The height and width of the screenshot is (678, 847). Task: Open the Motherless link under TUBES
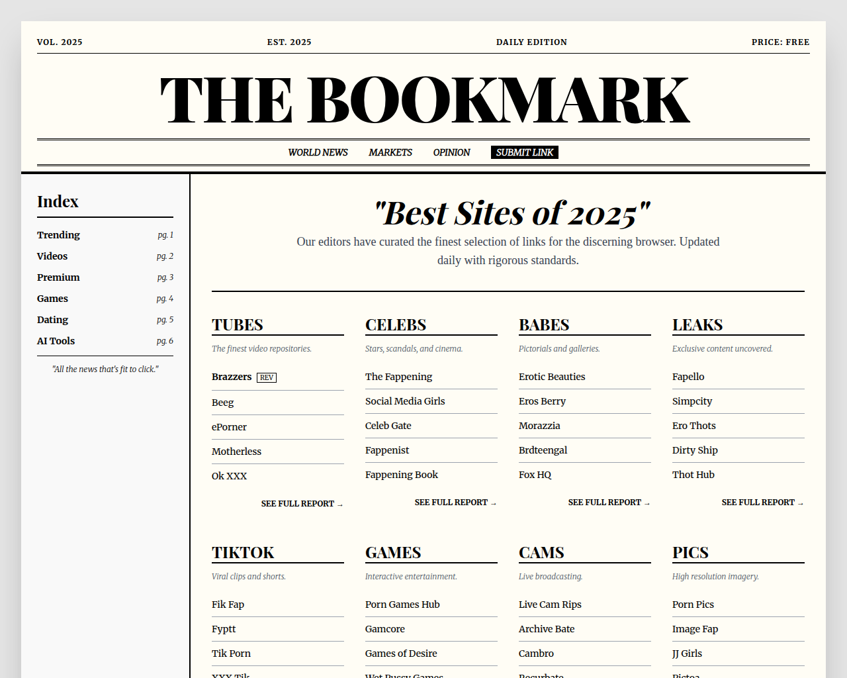[236, 452]
